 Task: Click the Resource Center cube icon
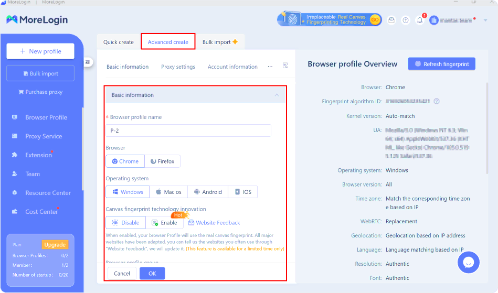click(x=15, y=192)
